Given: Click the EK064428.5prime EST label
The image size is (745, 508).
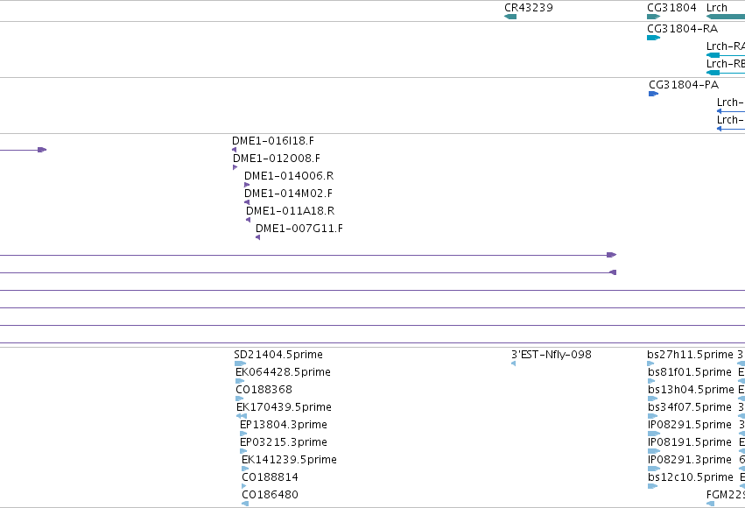Looking at the screenshot, I should coord(283,372).
